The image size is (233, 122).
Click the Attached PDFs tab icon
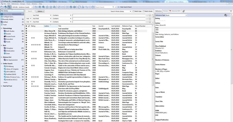(x=170, y=11)
